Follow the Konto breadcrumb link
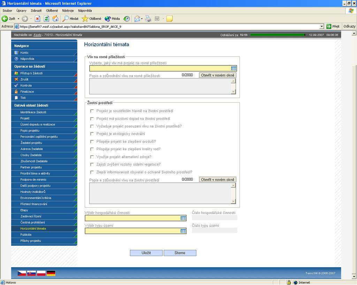 pos(37,35)
